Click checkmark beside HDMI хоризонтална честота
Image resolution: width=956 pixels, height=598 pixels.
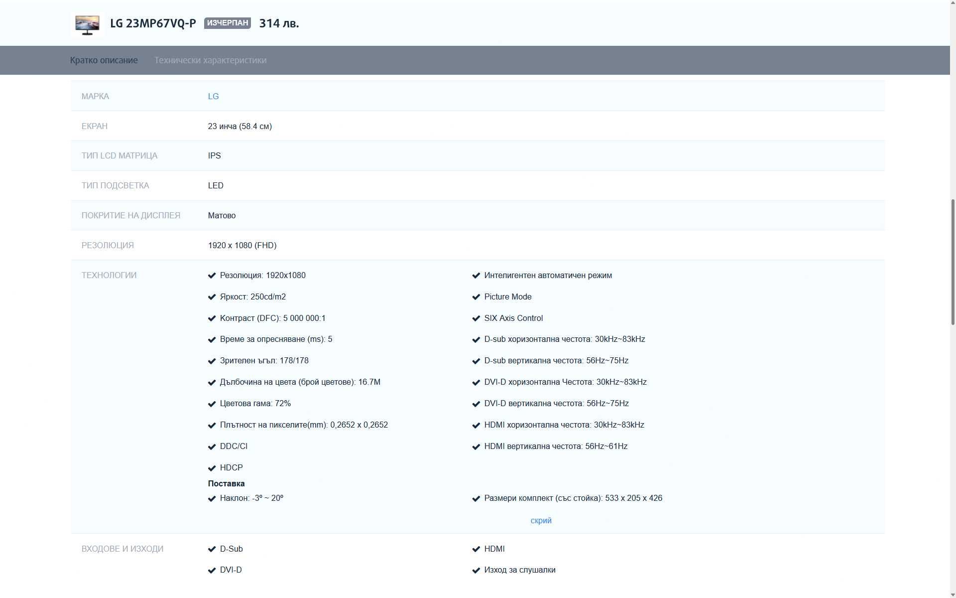click(x=476, y=425)
